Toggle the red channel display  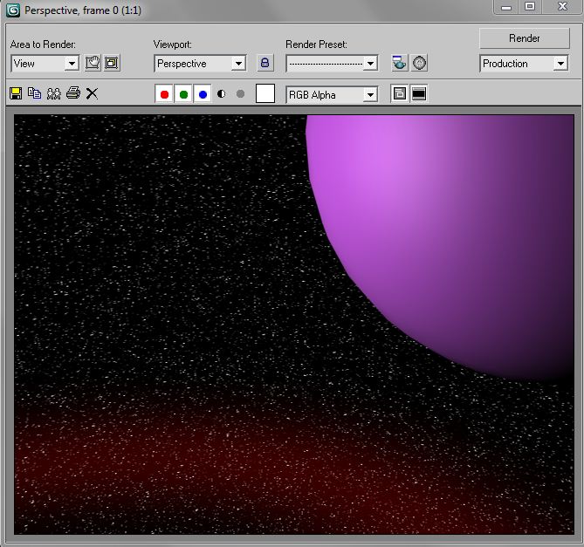point(164,94)
